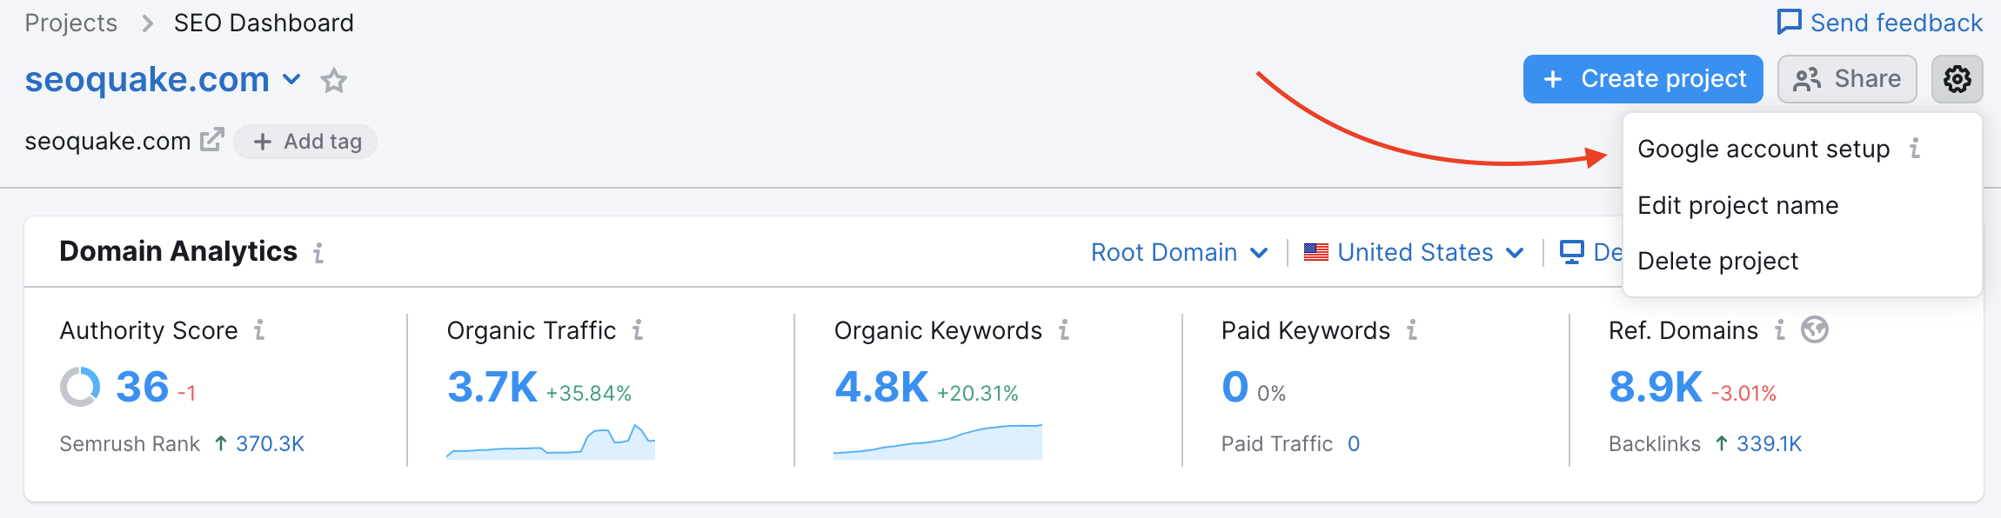The height and width of the screenshot is (518, 2001).
Task: Open the Root Domain dropdown
Action: pyautogui.click(x=1179, y=252)
